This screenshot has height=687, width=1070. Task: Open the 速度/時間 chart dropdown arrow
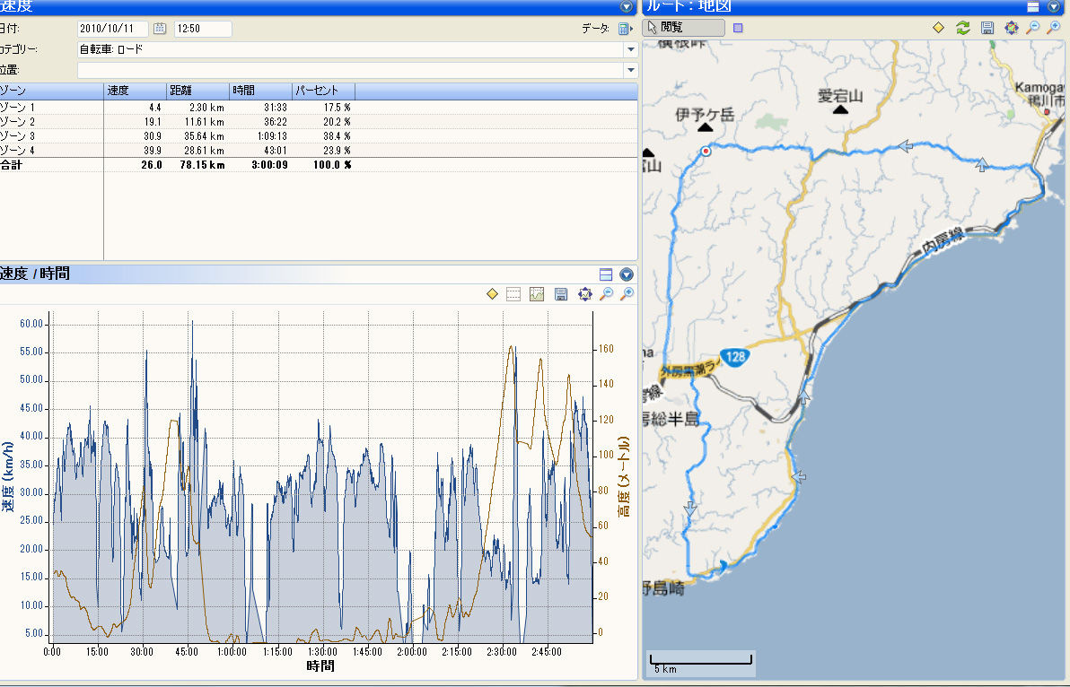point(627,274)
